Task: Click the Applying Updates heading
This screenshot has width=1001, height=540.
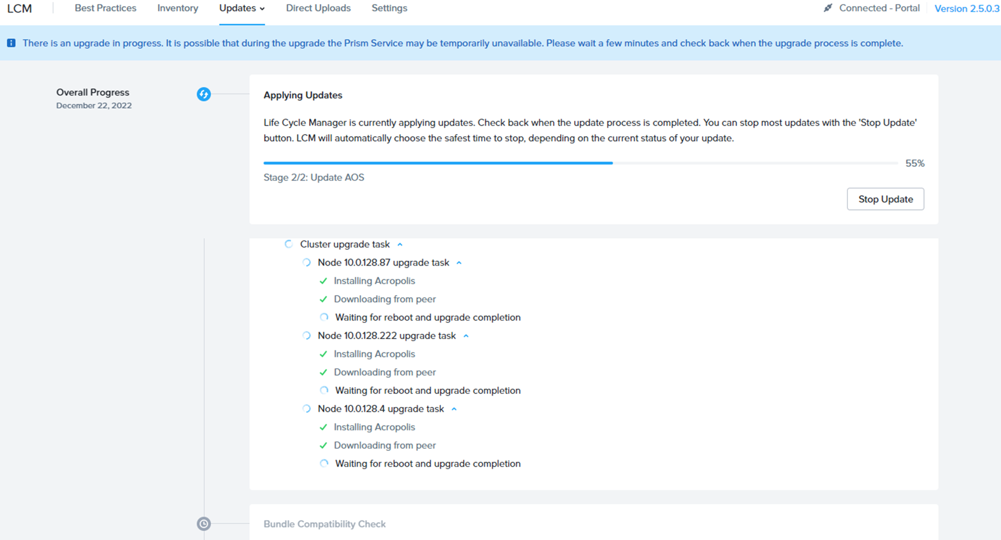Action: coord(303,95)
